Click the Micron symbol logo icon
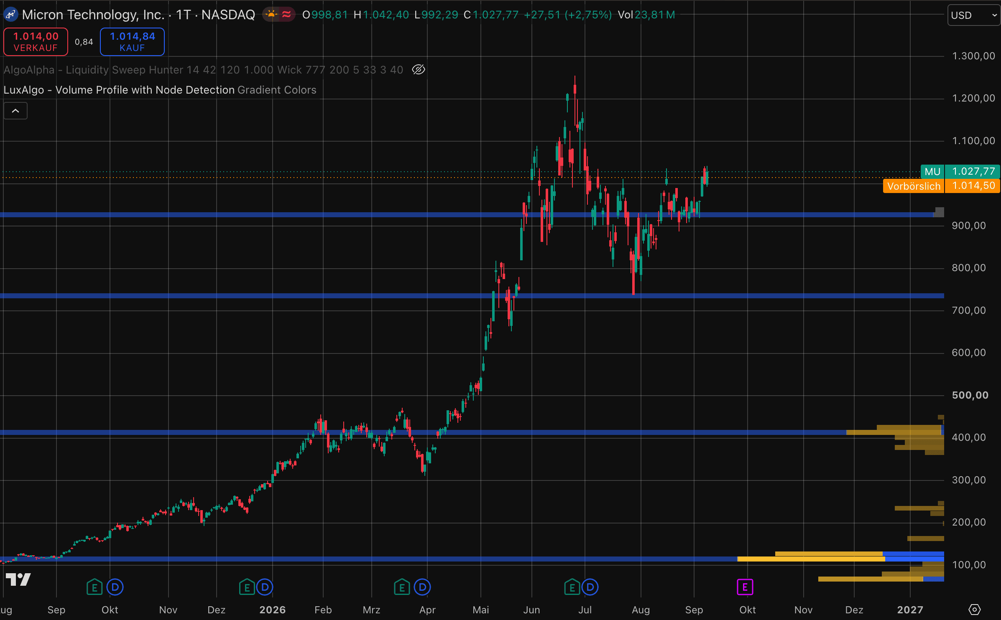Screen dimensions: 1001x620 point(10,15)
